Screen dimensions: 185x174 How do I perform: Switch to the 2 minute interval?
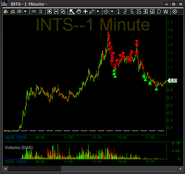tap(125, 11)
